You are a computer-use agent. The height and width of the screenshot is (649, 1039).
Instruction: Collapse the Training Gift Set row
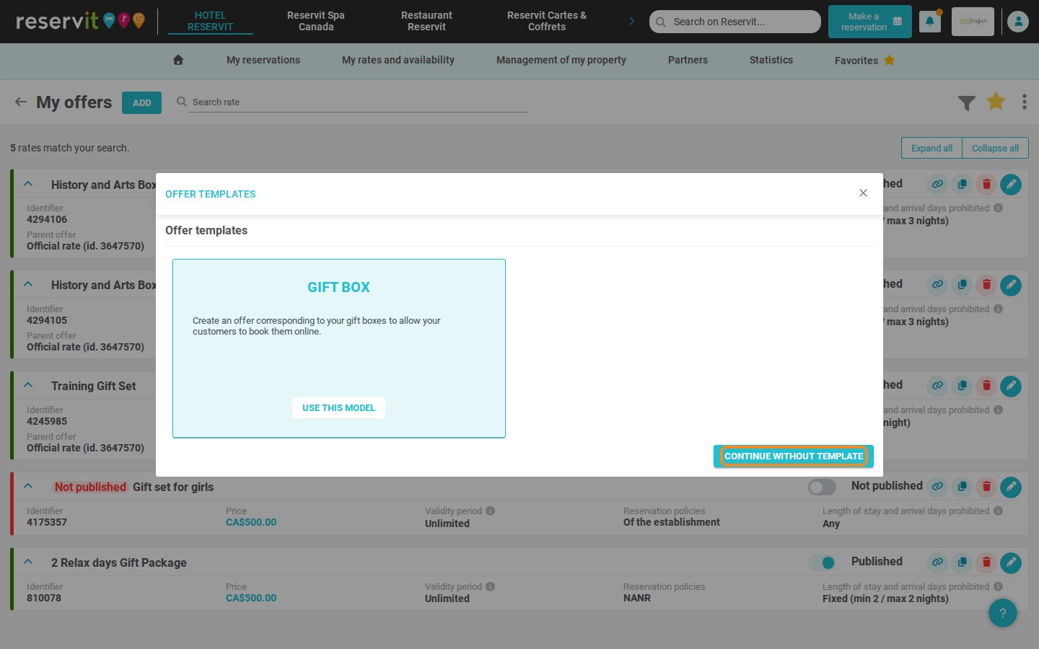(x=28, y=385)
